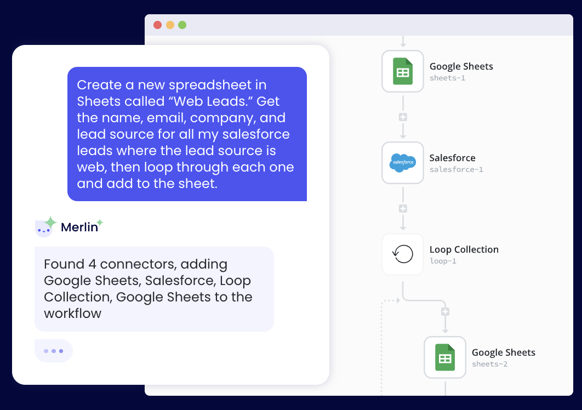
Task: Add step between Google Sheets and Salesforce
Action: [x=403, y=117]
